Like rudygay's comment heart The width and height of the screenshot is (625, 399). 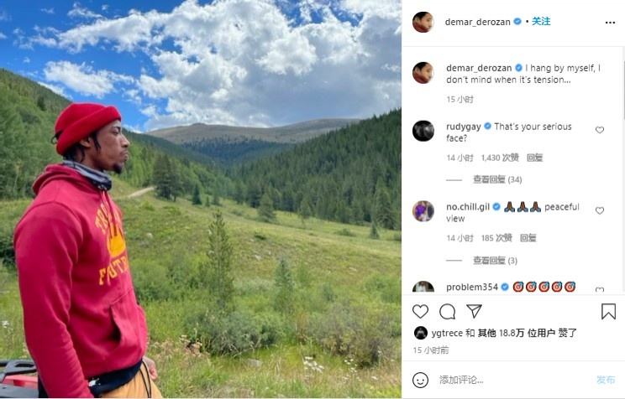coord(600,130)
